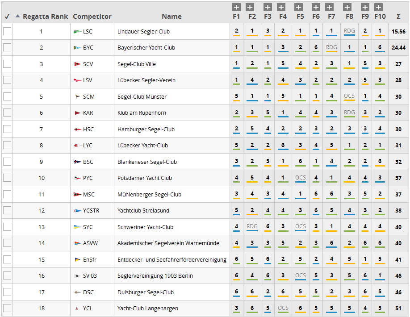Tick the checkbox for Lindauer Segler-Club
Screen dimensions: 410x317
(x=7, y=31)
